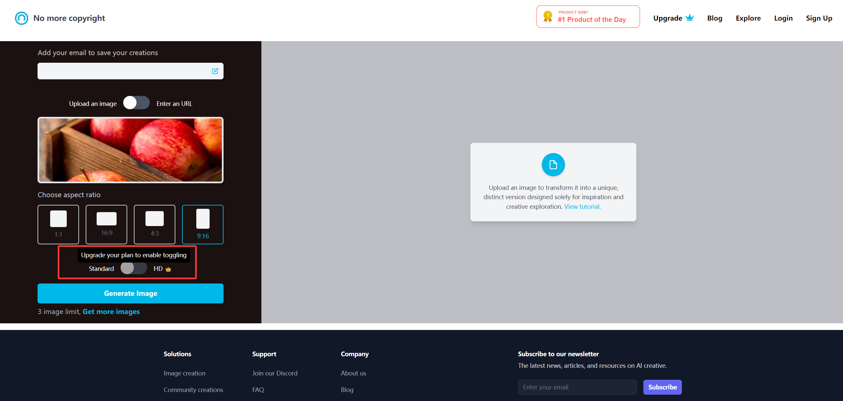Select the 4:3 aspect ratio
Image resolution: width=843 pixels, height=401 pixels.
click(154, 224)
